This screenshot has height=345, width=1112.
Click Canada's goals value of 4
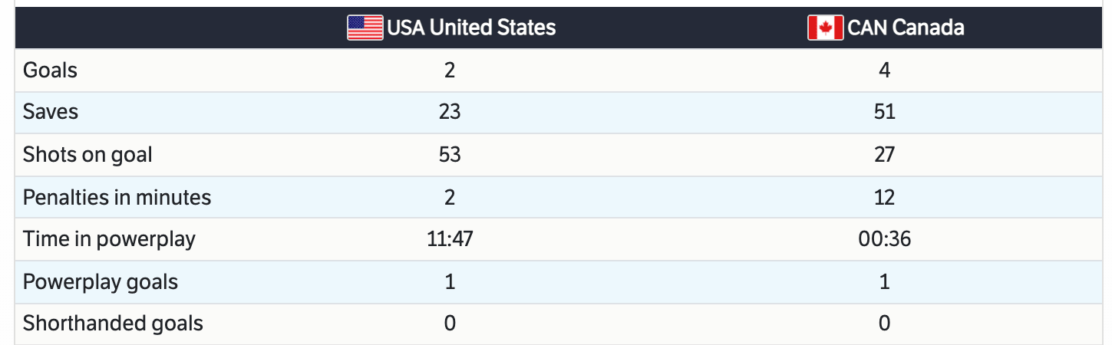[x=884, y=71]
